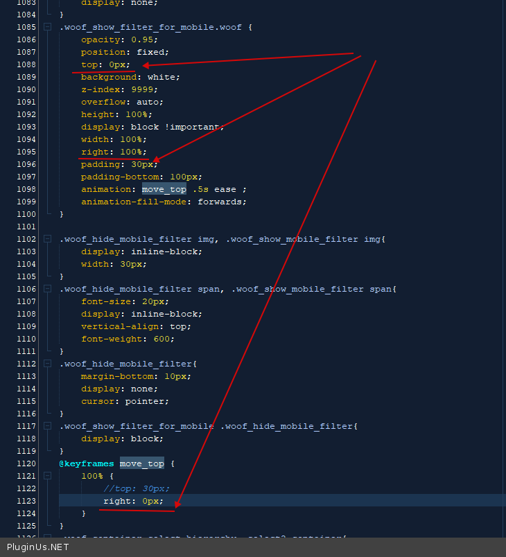Collapse the fold marker at line 1085
This screenshot has width=506, height=557.
[x=47, y=27]
